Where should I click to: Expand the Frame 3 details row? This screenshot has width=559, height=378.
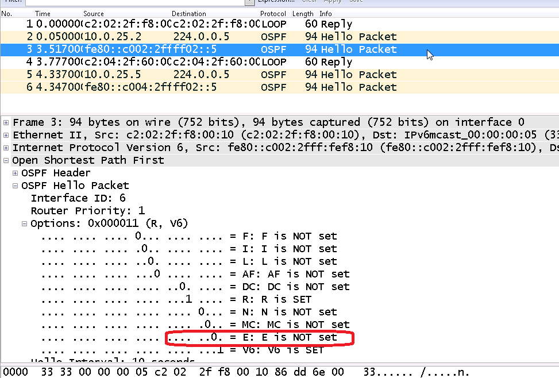coord(6,123)
